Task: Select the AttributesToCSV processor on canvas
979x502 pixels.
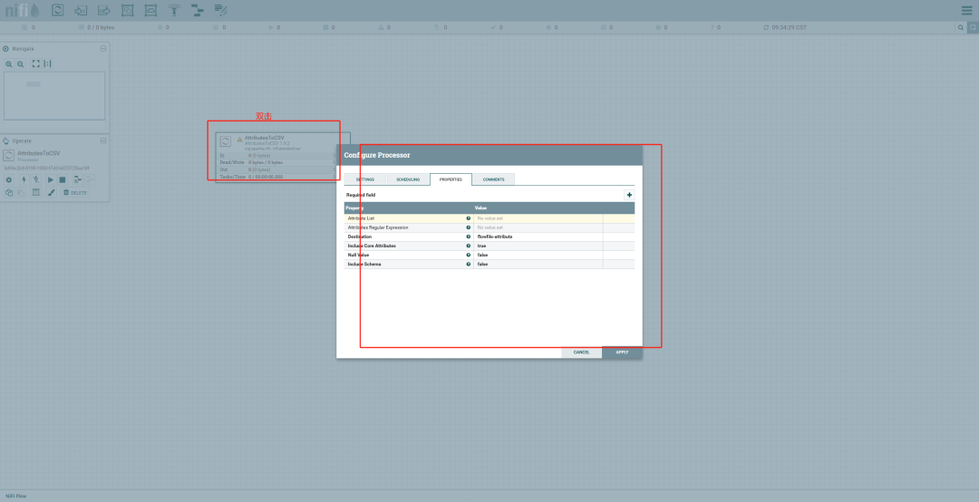Action: (283, 158)
